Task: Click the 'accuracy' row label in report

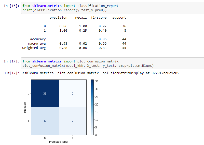Action: click(x=38, y=39)
